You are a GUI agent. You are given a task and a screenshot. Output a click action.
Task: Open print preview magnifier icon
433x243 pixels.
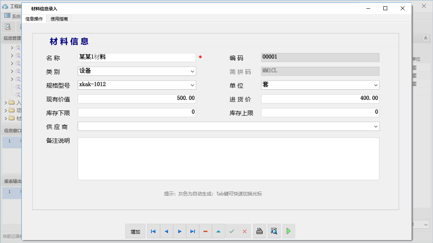[x=274, y=231]
